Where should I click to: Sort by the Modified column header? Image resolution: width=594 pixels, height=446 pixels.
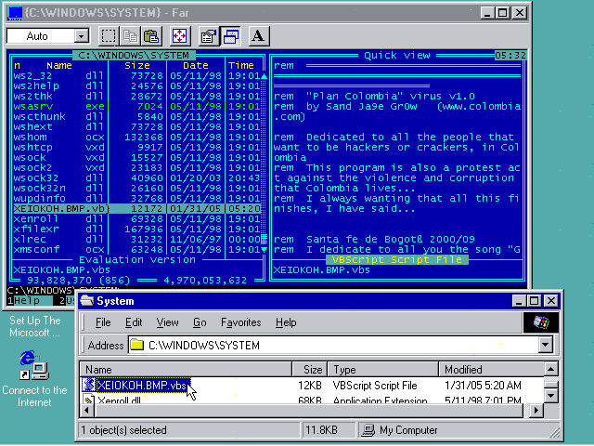(x=491, y=369)
